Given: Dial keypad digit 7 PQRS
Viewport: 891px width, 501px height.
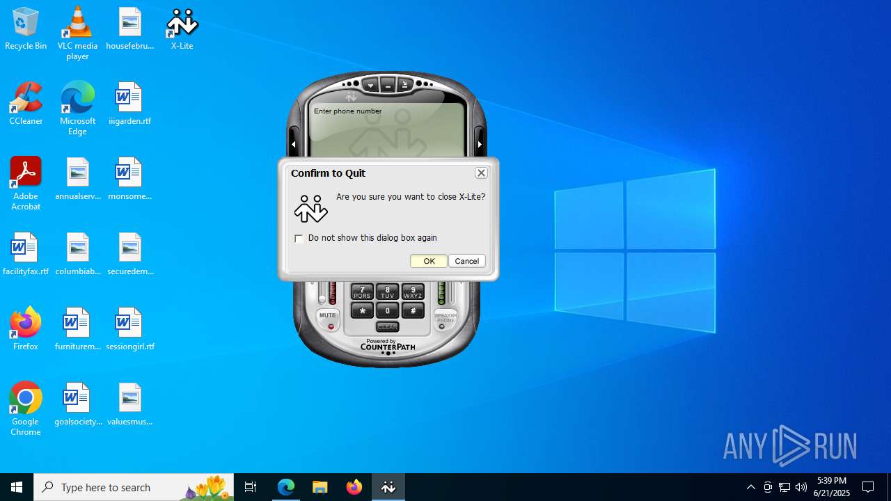Looking at the screenshot, I should (x=362, y=292).
